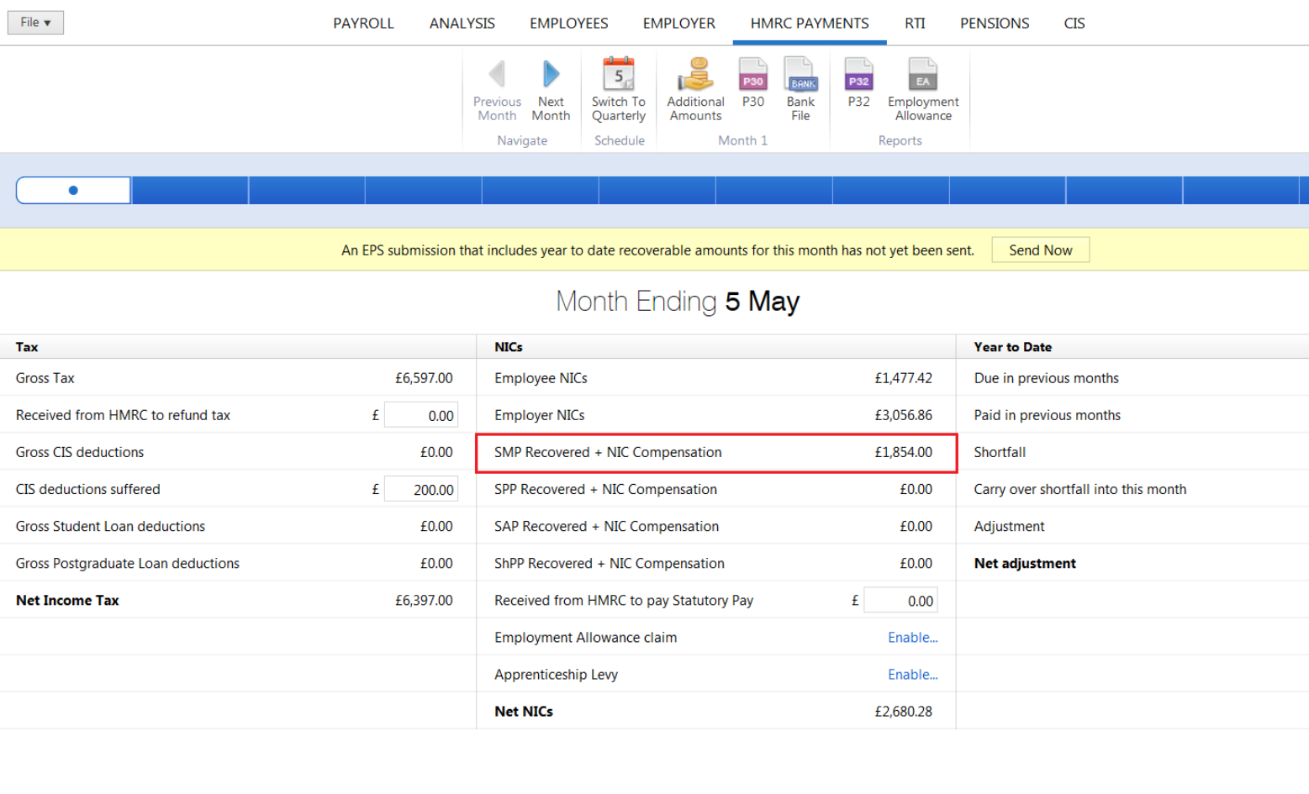The height and width of the screenshot is (794, 1309).
Task: Edit Received from HMRC to refund tax field
Action: (420, 415)
